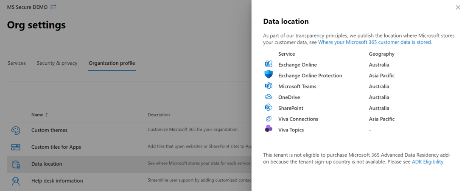
Task: Click Asia Pacific for Viva Connections
Action: pyautogui.click(x=381, y=119)
